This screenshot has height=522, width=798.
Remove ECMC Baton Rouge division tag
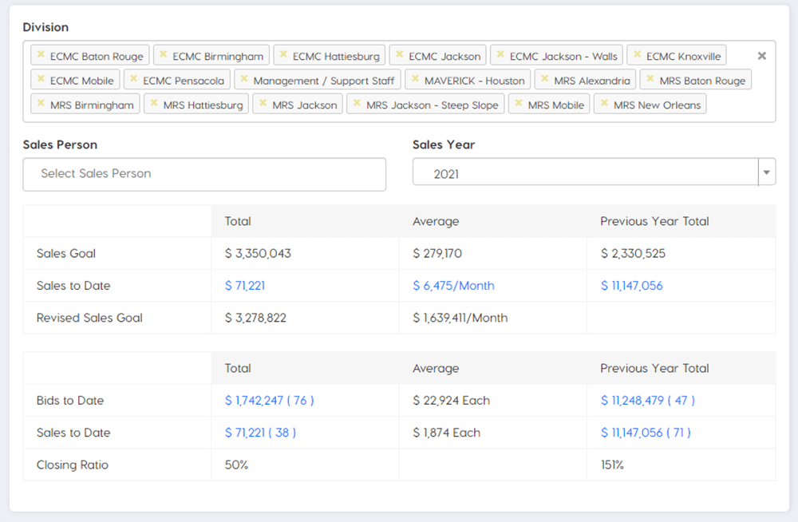pyautogui.click(x=41, y=54)
